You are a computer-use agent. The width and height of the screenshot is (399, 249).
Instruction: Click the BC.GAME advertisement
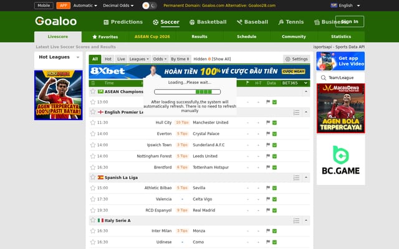click(341, 160)
